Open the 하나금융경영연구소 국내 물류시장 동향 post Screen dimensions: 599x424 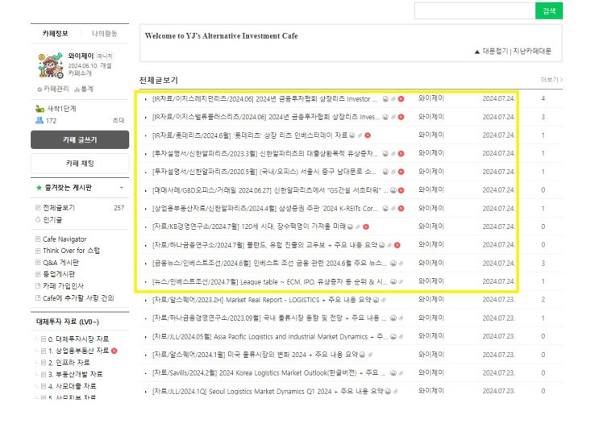pyautogui.click(x=269, y=318)
